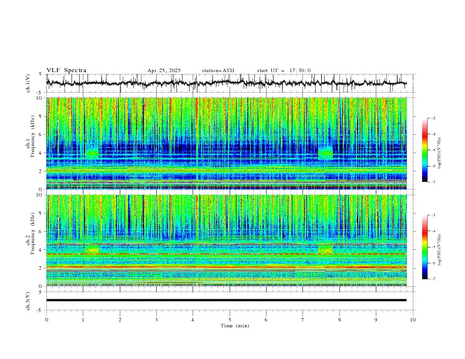The height and width of the screenshot is (359, 465).
Task: Click the "-7" tick on ch.1 colorbar
Action: tap(433, 182)
